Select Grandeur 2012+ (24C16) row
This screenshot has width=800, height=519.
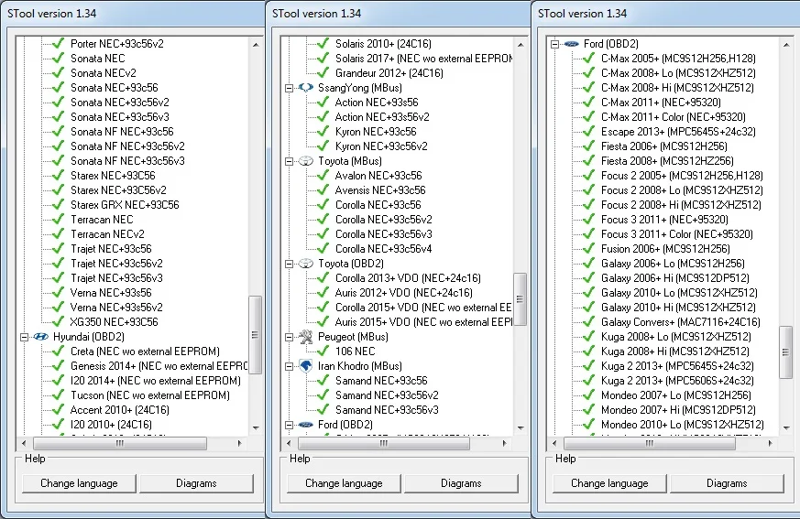pyautogui.click(x=389, y=73)
